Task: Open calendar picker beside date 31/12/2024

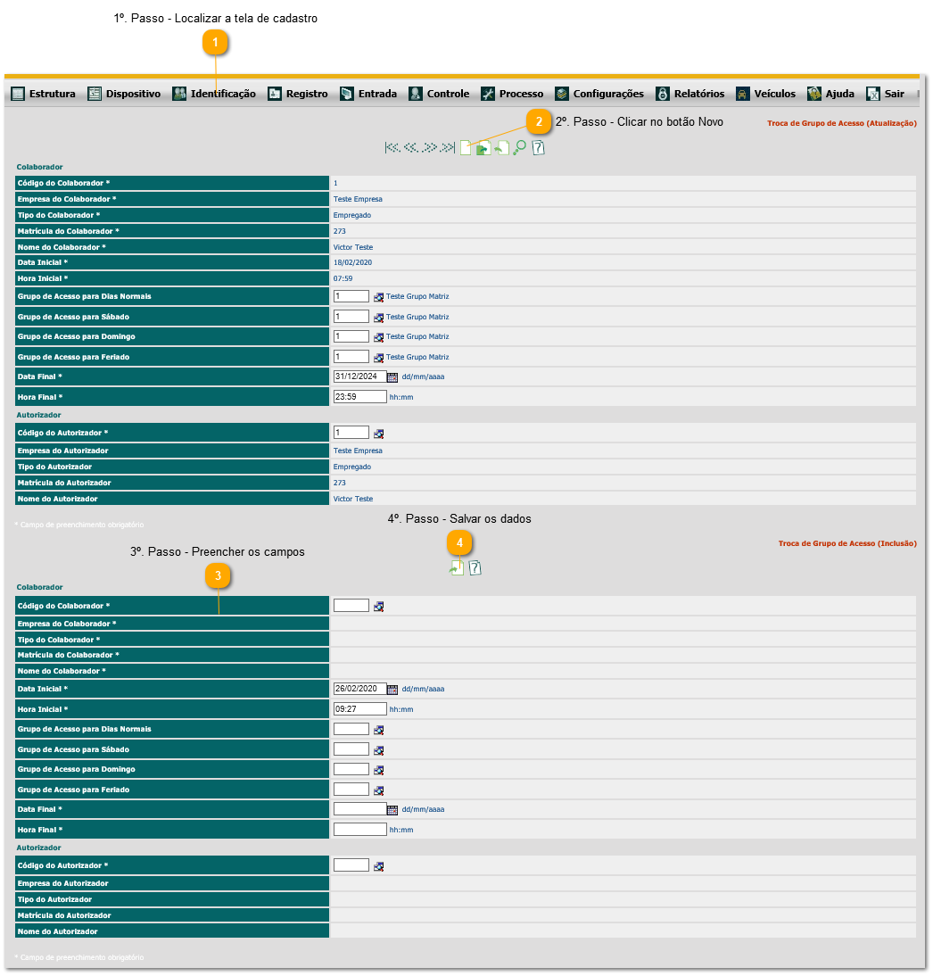Action: [x=392, y=377]
